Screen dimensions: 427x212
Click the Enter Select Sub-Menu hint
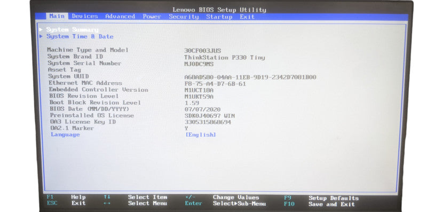point(225,203)
